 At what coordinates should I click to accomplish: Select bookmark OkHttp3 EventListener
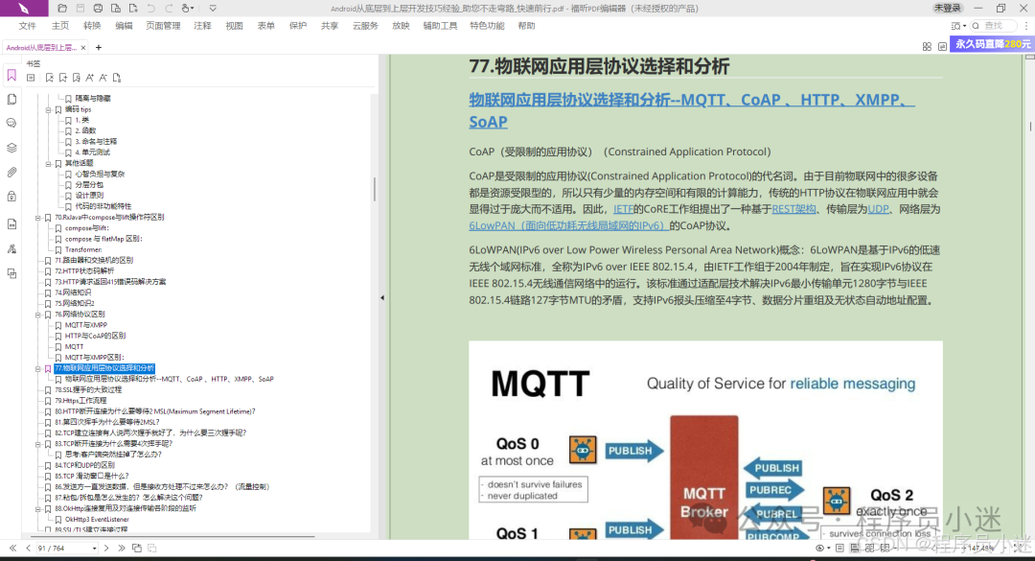pyautogui.click(x=97, y=520)
